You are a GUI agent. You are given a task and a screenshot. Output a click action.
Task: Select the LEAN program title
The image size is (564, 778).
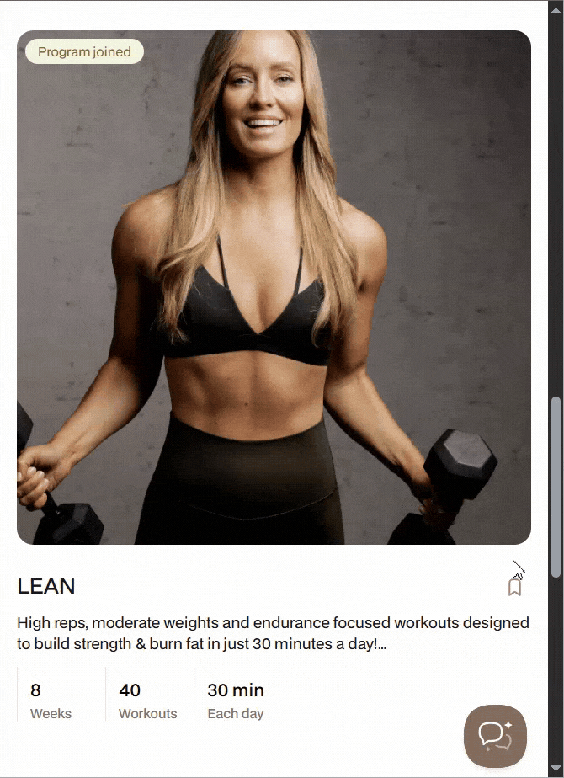[x=46, y=587]
